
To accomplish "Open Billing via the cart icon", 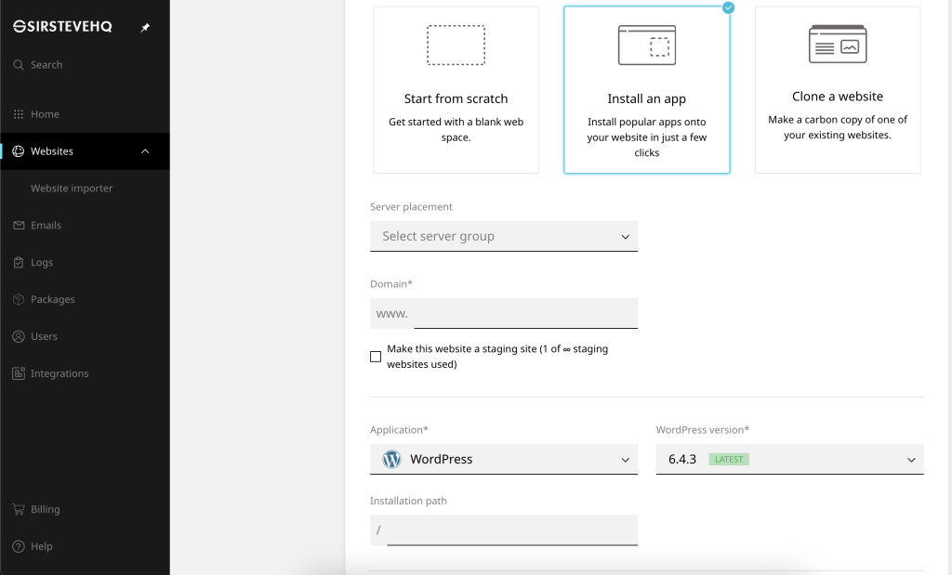I will coord(19,509).
